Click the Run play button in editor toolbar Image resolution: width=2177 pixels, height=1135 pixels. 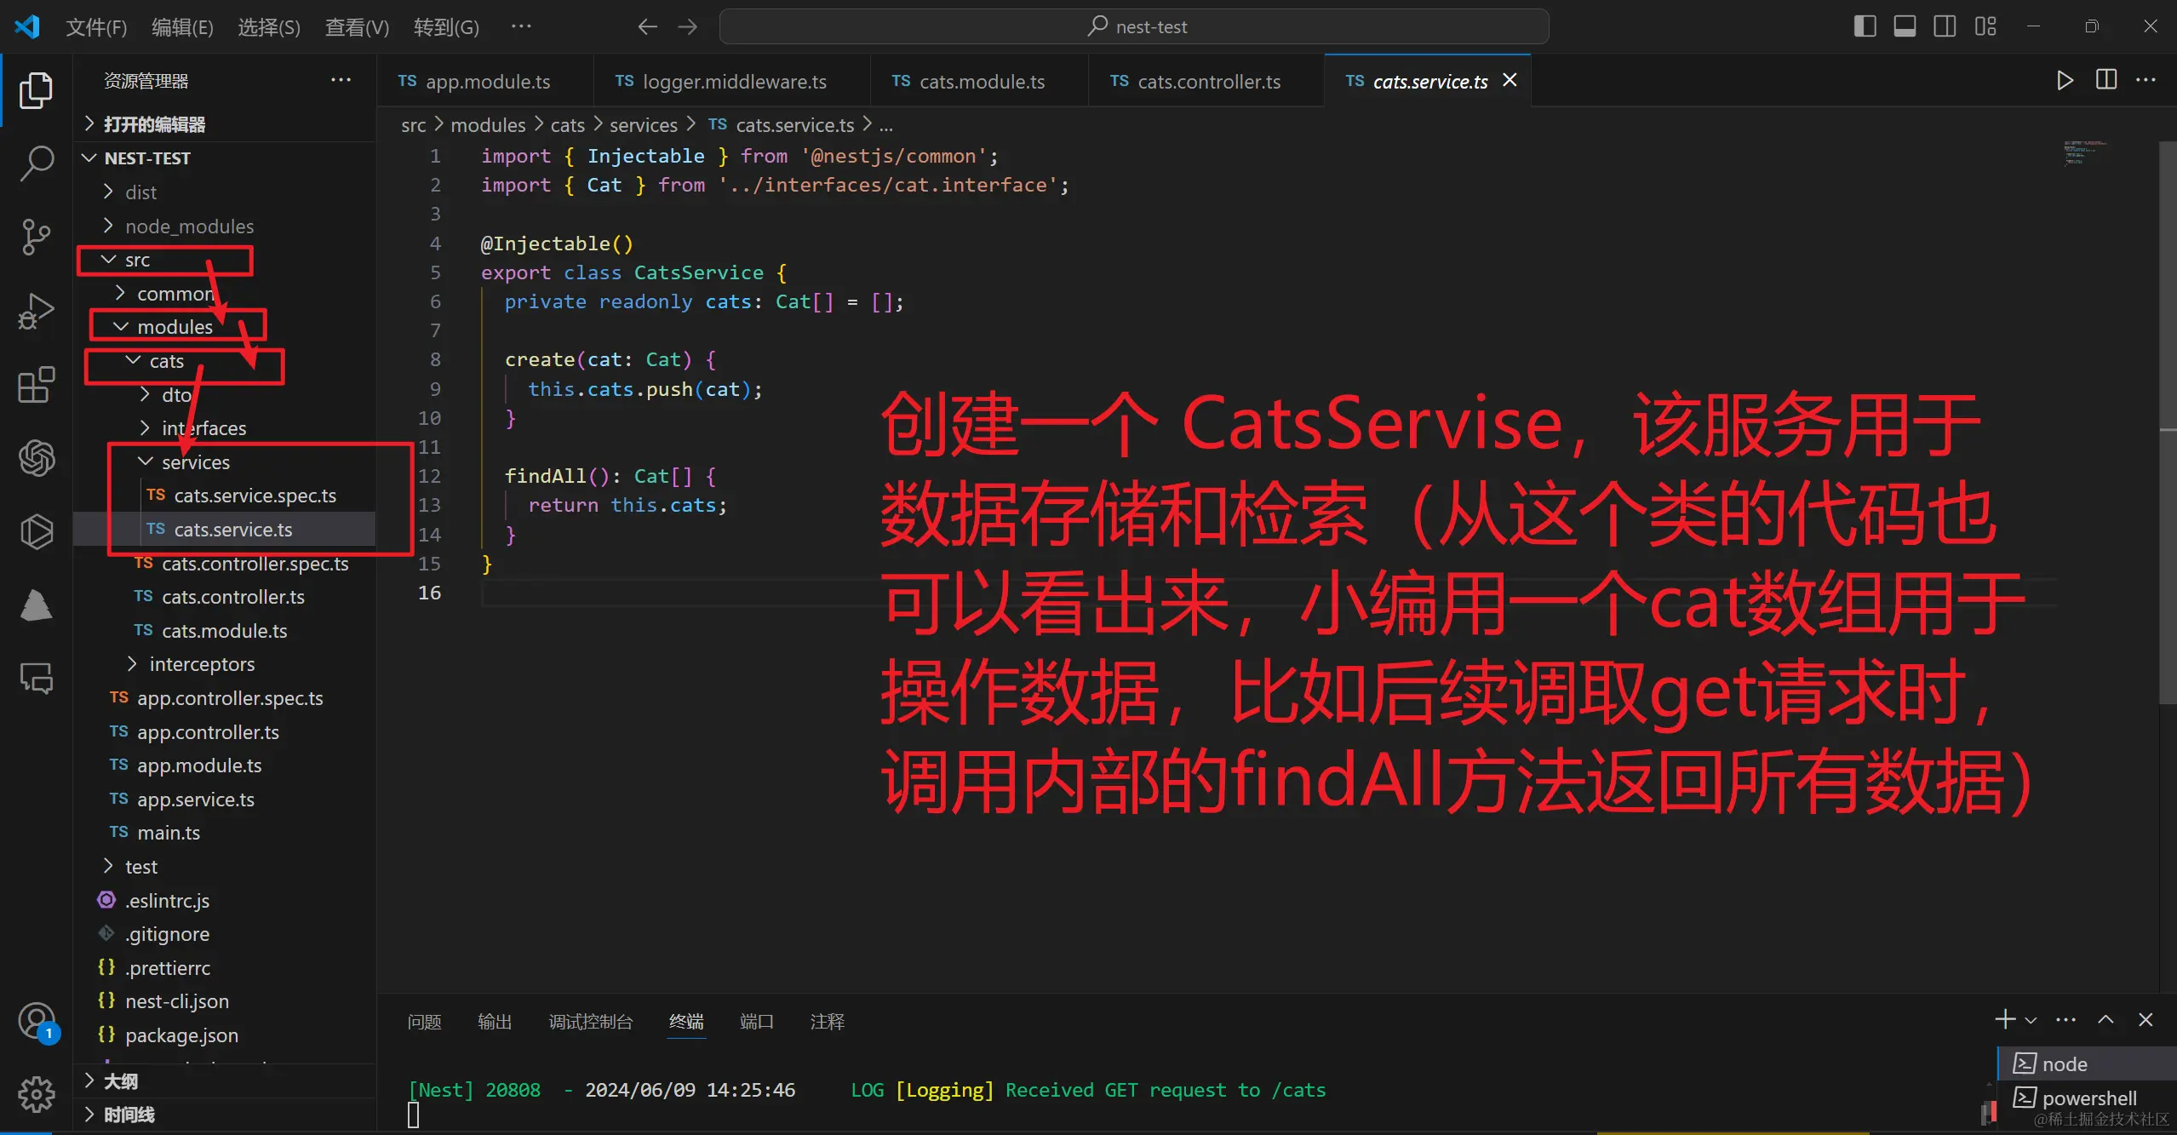[x=2065, y=81]
